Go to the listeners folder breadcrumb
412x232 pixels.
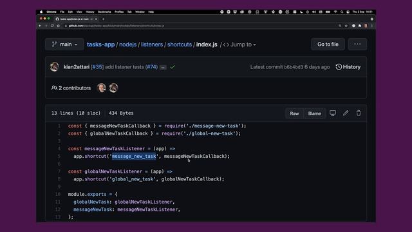(x=152, y=44)
